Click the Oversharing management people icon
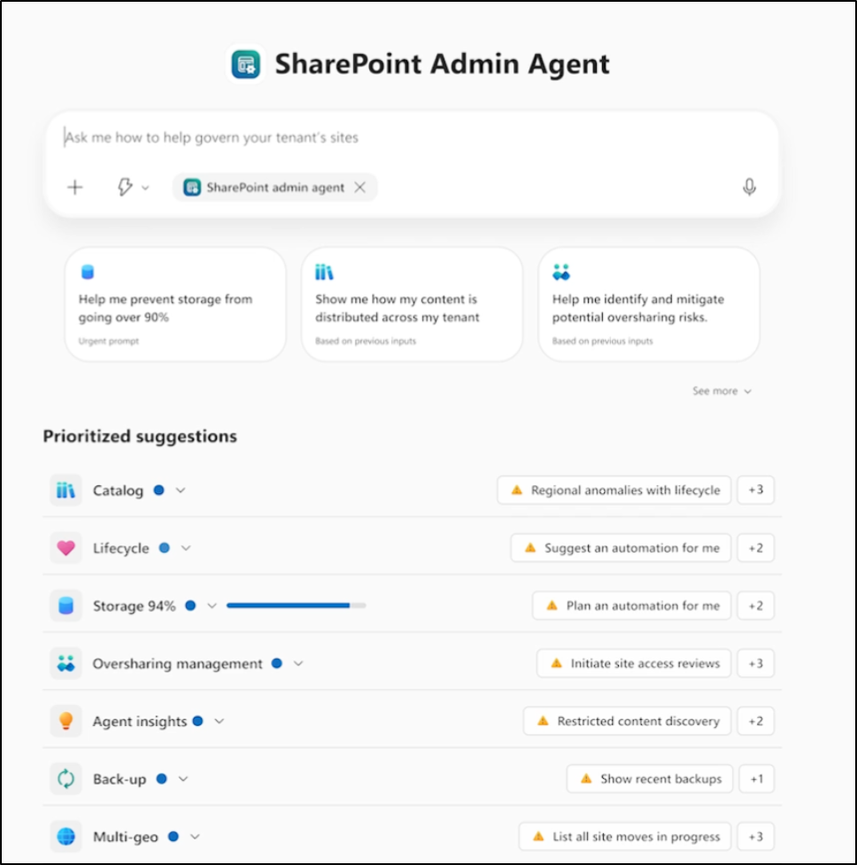Viewport: 857px width, 865px height. click(x=66, y=664)
